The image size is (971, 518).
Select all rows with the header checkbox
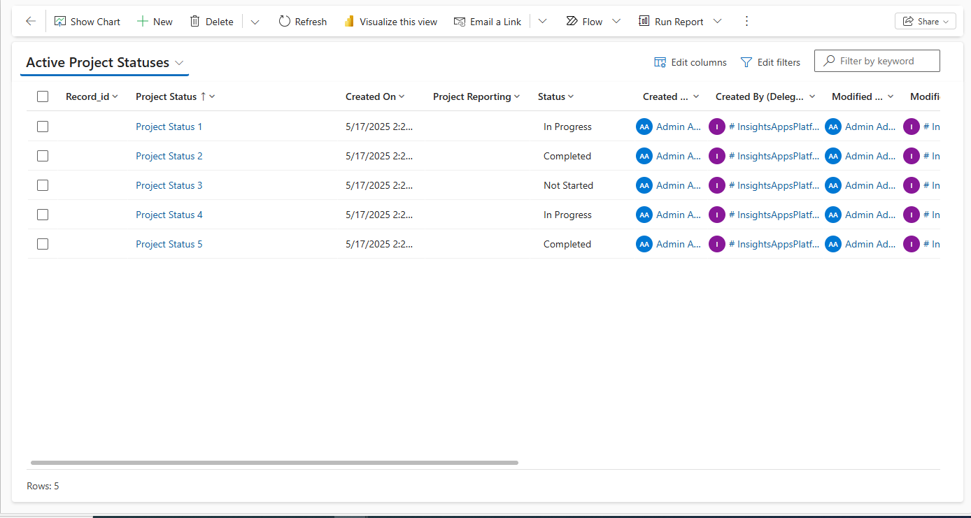click(43, 96)
